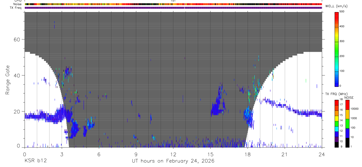This screenshot has height=167, width=362.
Task: Click the '1' NOISE legend value
Action: coord(351,146)
